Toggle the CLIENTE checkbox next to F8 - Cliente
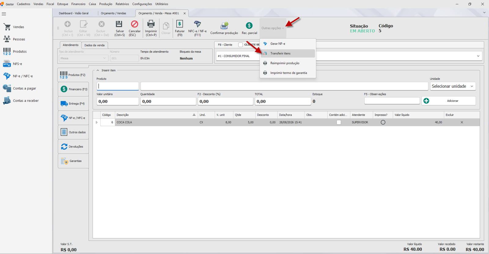Viewport: 489px width, 254px height. click(x=241, y=45)
